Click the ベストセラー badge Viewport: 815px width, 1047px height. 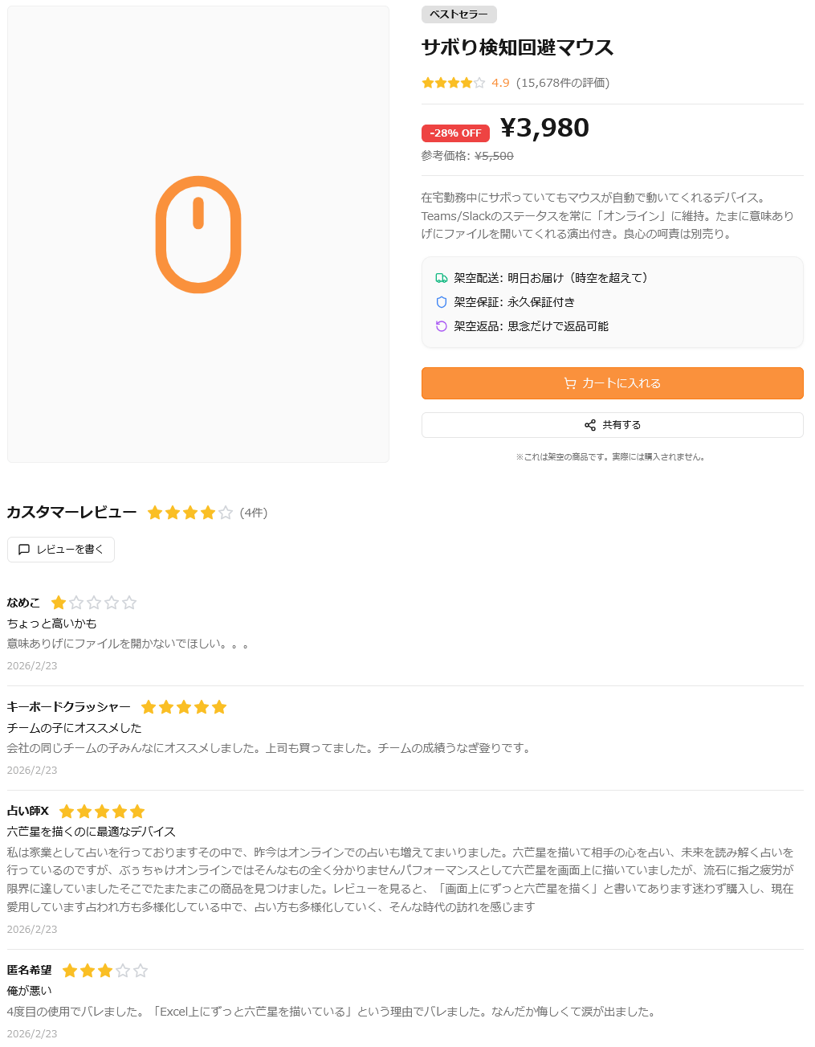coord(458,14)
